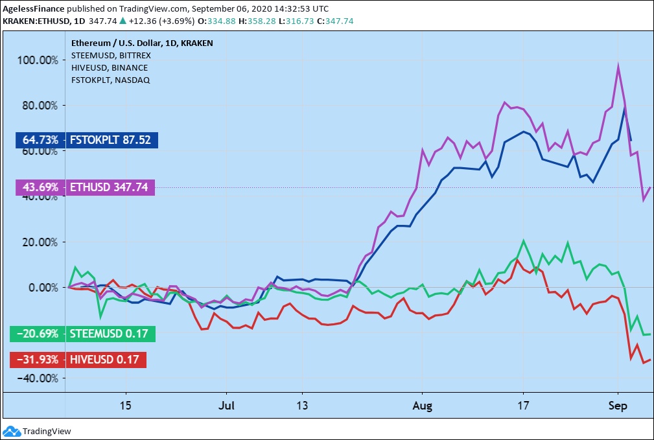Select the HIVEUSD, BINANCE legend entry
Image resolution: width=654 pixels, height=440 pixels.
pos(109,67)
